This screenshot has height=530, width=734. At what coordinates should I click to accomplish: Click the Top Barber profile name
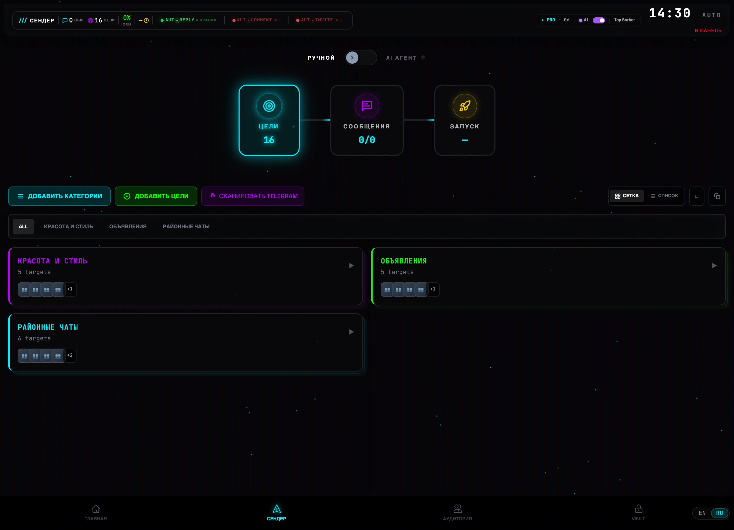pos(624,20)
